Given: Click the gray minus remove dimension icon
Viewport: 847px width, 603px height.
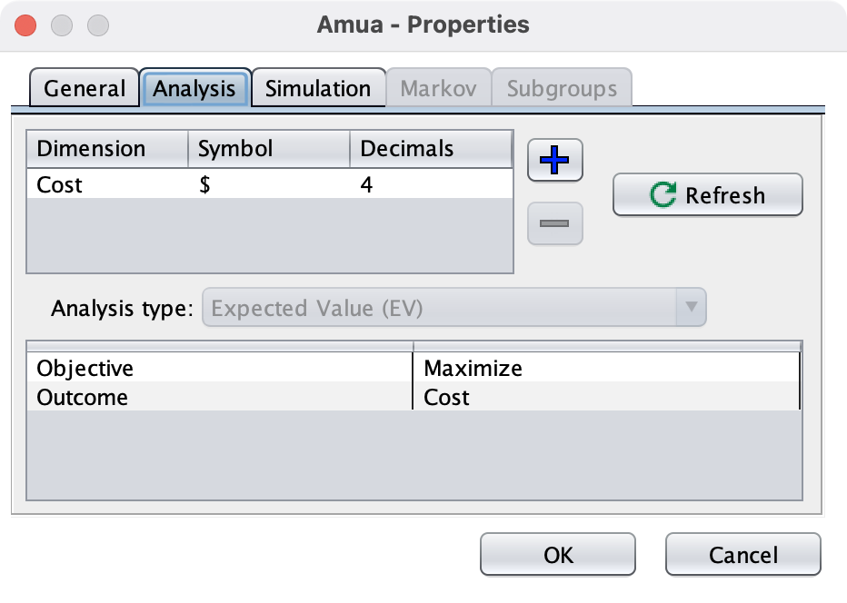Looking at the screenshot, I should click(554, 223).
